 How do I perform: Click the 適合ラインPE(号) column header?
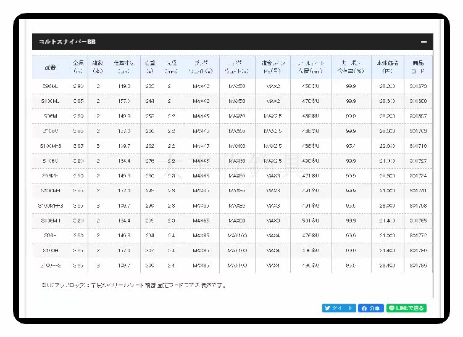click(x=273, y=67)
